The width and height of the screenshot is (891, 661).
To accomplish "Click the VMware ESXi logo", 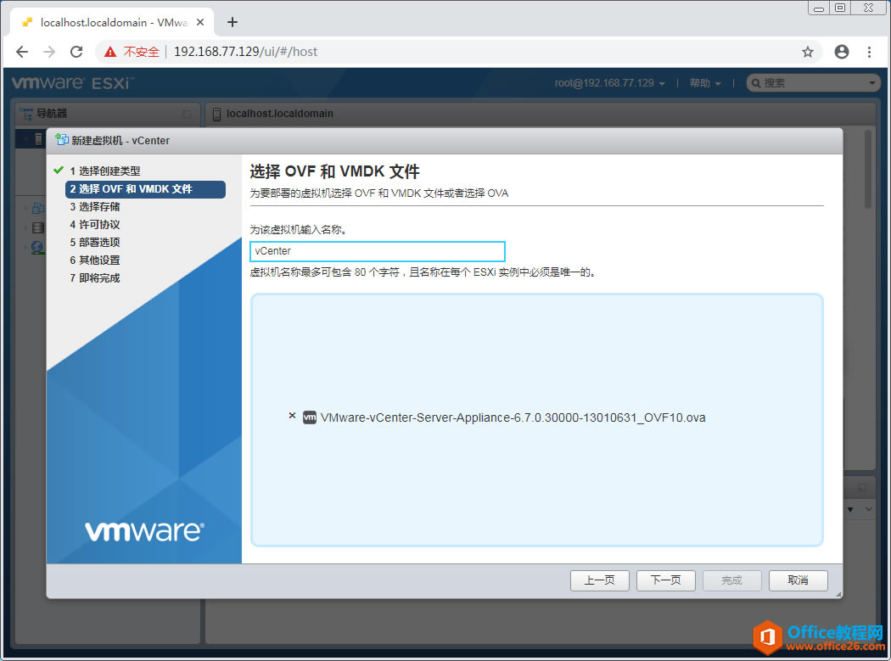I will [73, 83].
